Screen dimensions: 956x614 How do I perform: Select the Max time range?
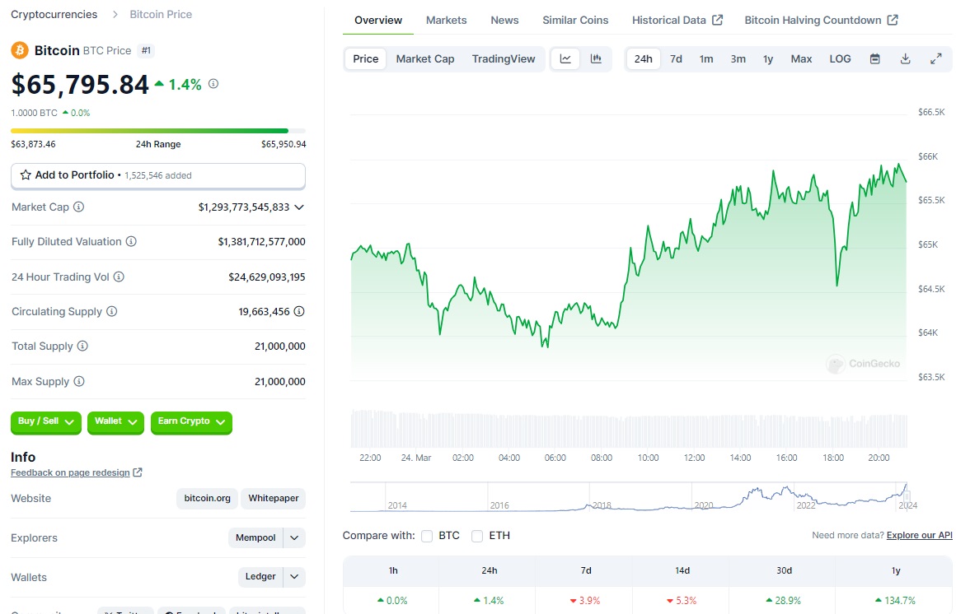pyautogui.click(x=801, y=59)
